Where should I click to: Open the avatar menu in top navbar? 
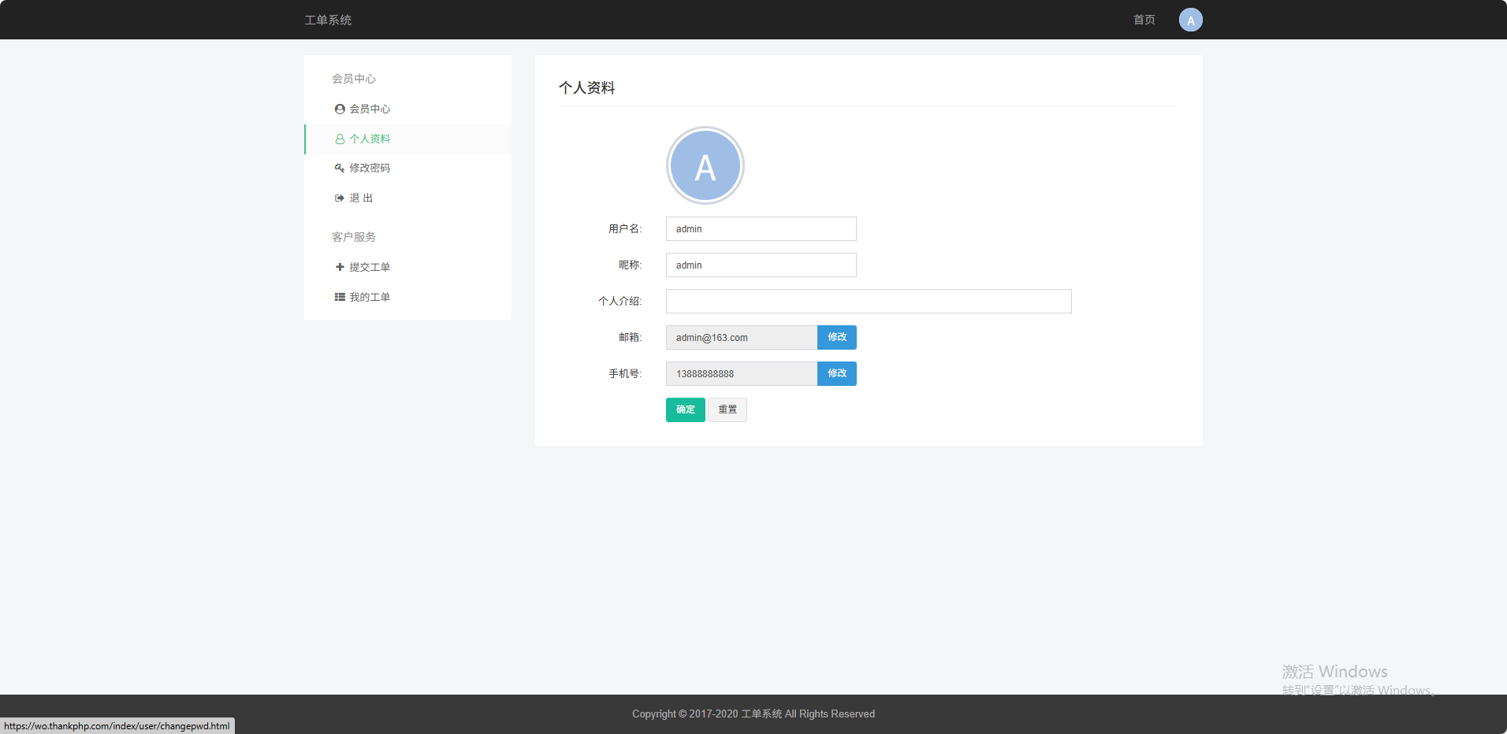[1190, 20]
